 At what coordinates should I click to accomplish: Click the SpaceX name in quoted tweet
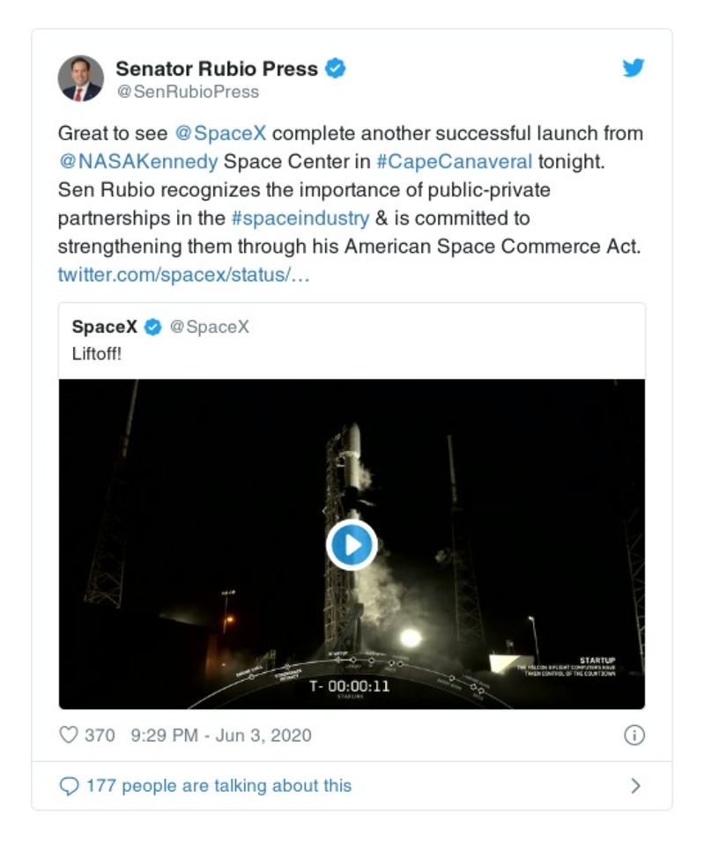[104, 327]
